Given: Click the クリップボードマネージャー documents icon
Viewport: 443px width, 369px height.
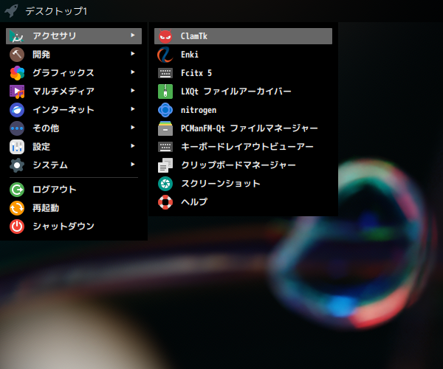Looking at the screenshot, I should coord(165,165).
